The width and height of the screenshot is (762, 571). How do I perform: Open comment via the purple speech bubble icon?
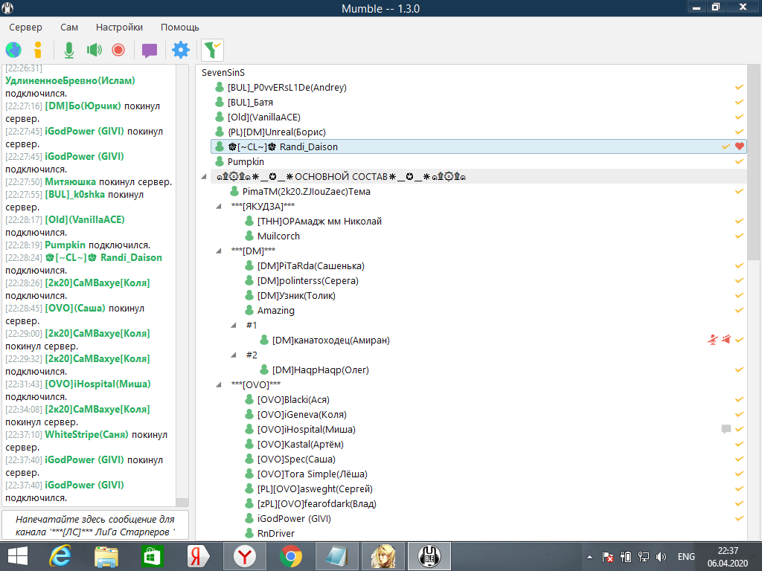pyautogui.click(x=150, y=50)
